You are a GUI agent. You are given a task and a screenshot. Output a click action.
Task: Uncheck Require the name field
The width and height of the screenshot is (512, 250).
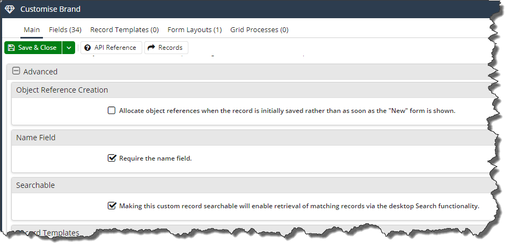point(112,158)
